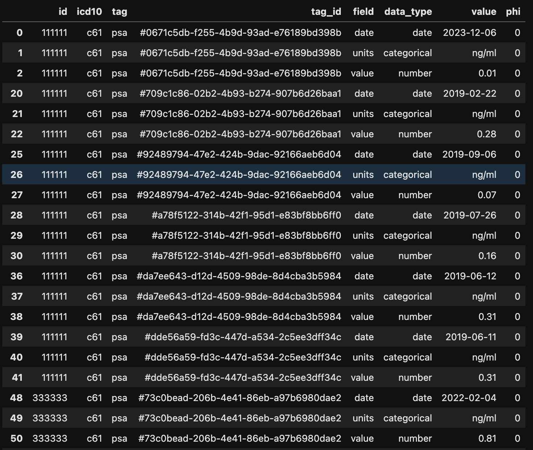
Task: Select the id cell 333333 in row 50
Action: pos(50,438)
